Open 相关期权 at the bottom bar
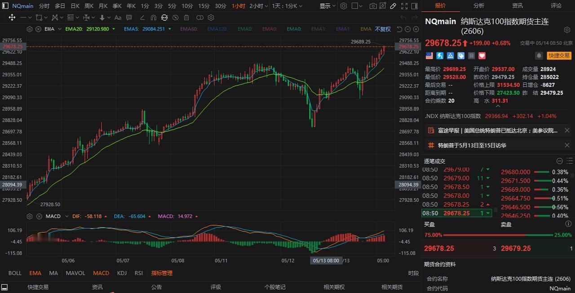The image size is (575, 293). point(334,287)
